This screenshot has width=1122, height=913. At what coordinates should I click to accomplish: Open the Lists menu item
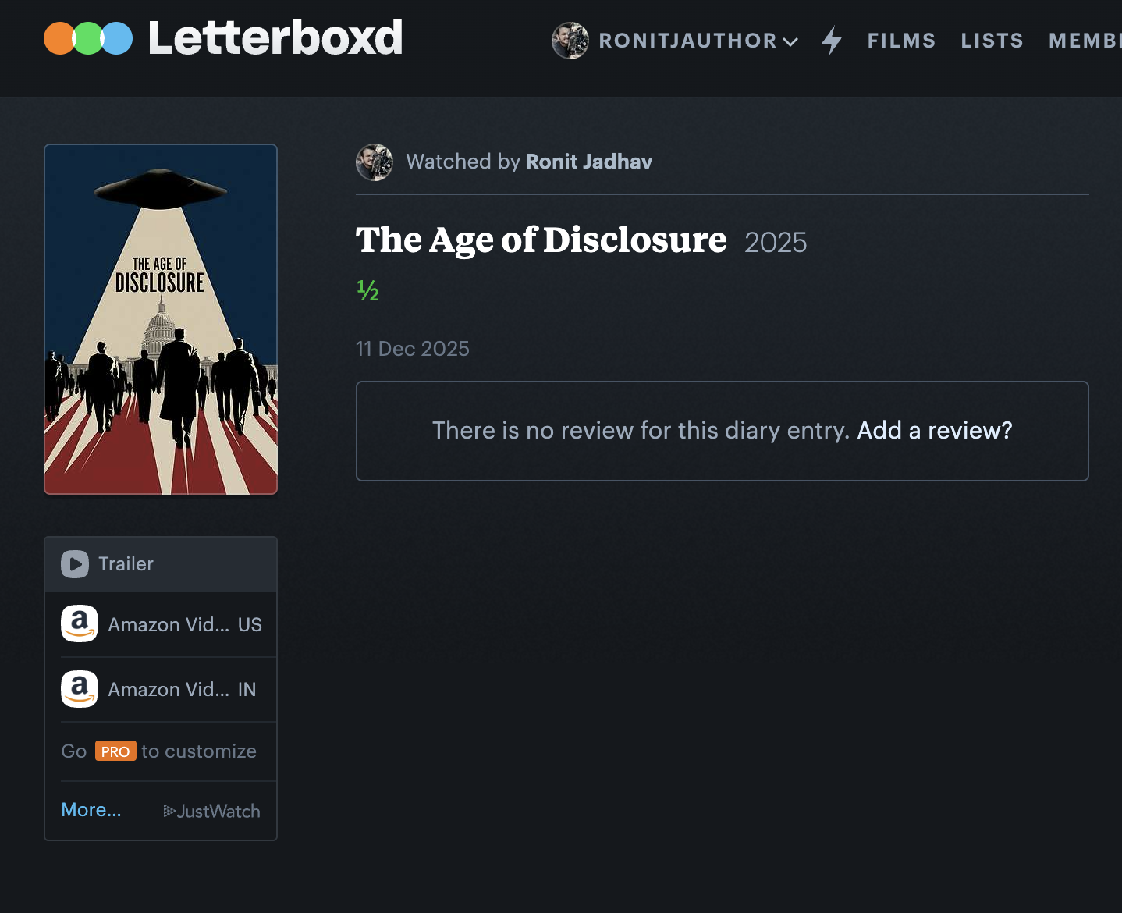pos(992,41)
